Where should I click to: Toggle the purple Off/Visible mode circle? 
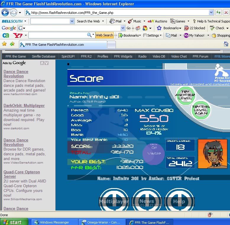click(154, 153)
